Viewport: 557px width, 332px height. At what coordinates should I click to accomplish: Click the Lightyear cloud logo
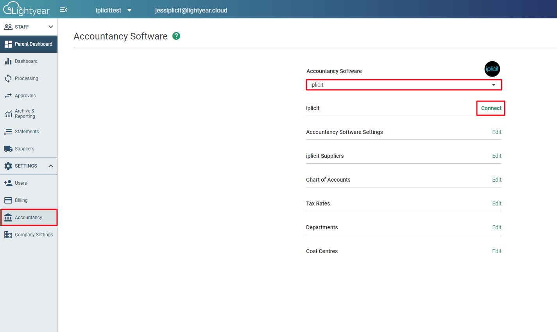point(27,9)
